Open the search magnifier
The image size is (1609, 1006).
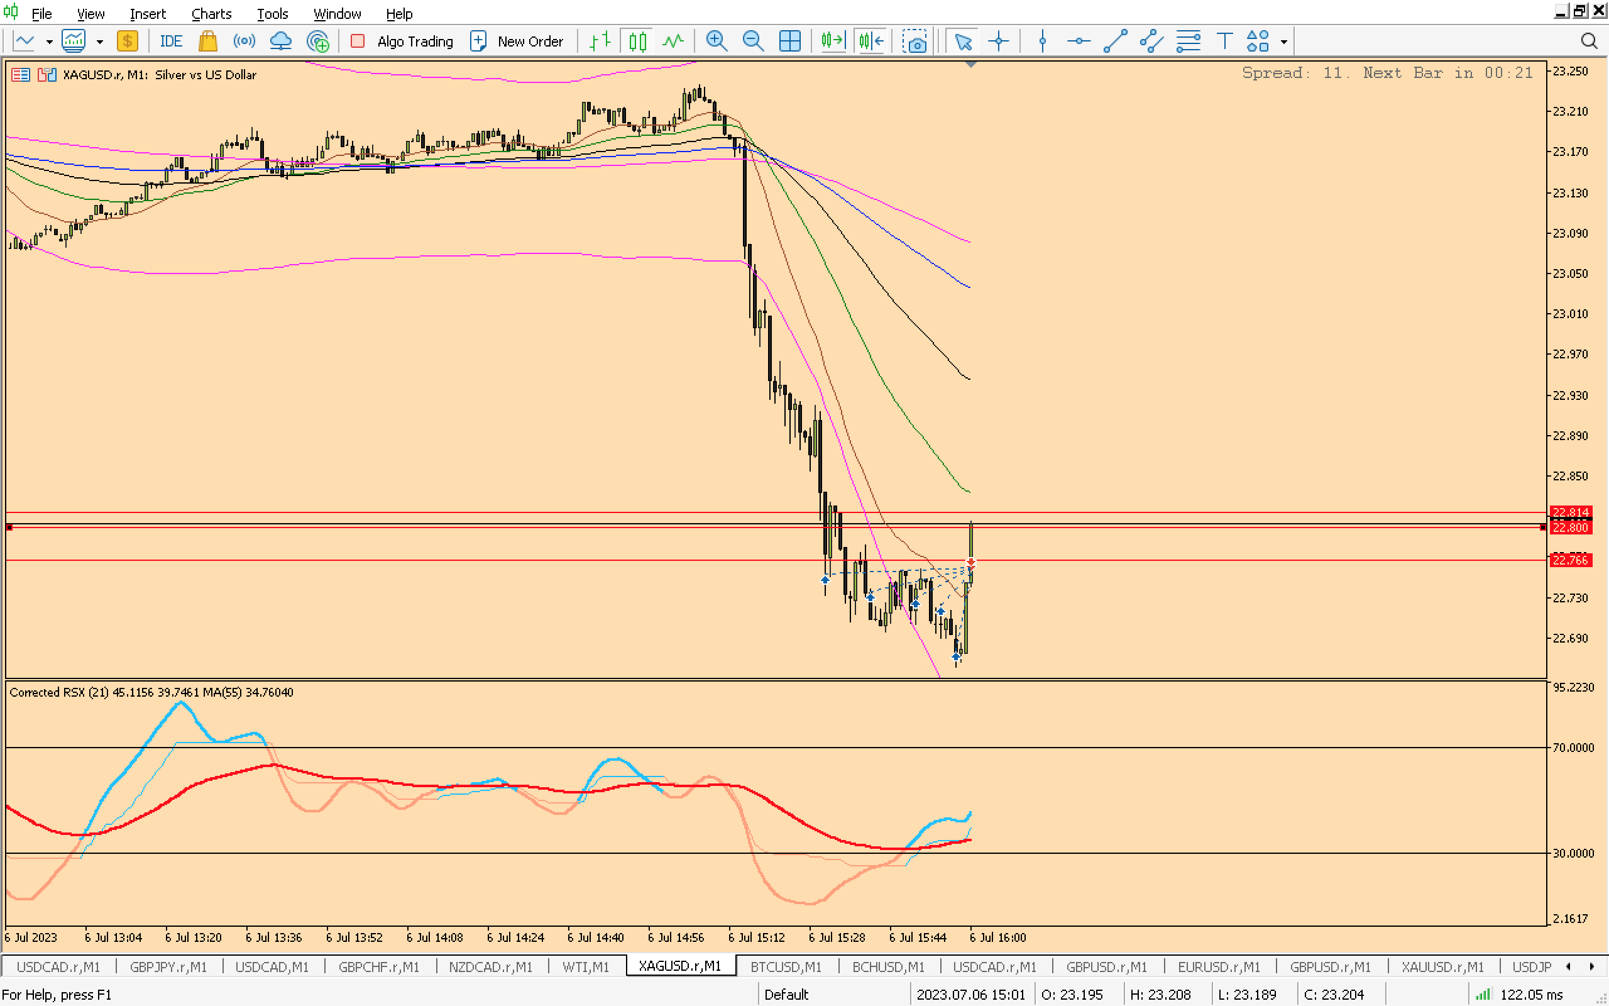click(1588, 41)
